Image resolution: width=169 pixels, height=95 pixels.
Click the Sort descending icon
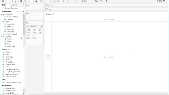click(58, 1)
